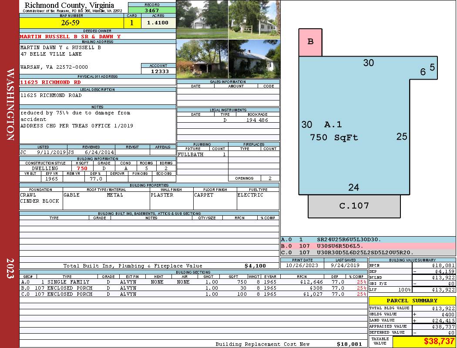Click the listed date 9/11/2019

click(x=51, y=152)
